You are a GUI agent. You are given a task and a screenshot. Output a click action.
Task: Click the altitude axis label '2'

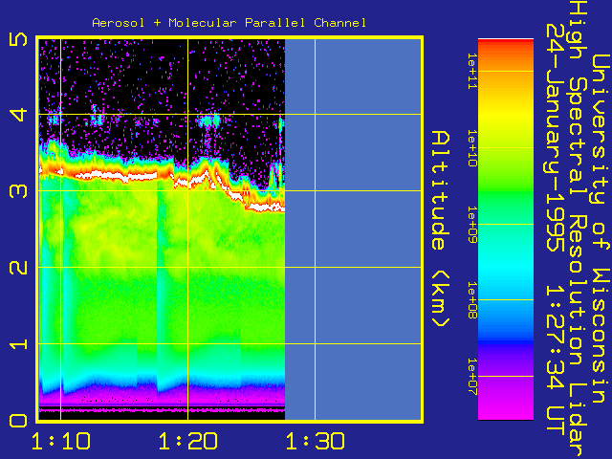[18, 268]
